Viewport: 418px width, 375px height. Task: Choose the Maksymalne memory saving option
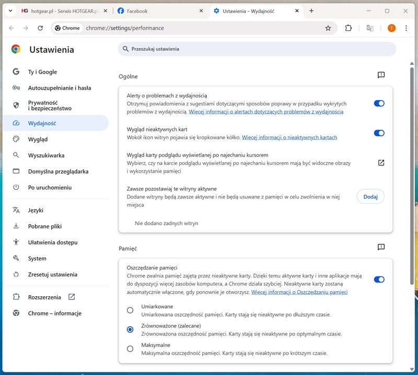(x=130, y=349)
